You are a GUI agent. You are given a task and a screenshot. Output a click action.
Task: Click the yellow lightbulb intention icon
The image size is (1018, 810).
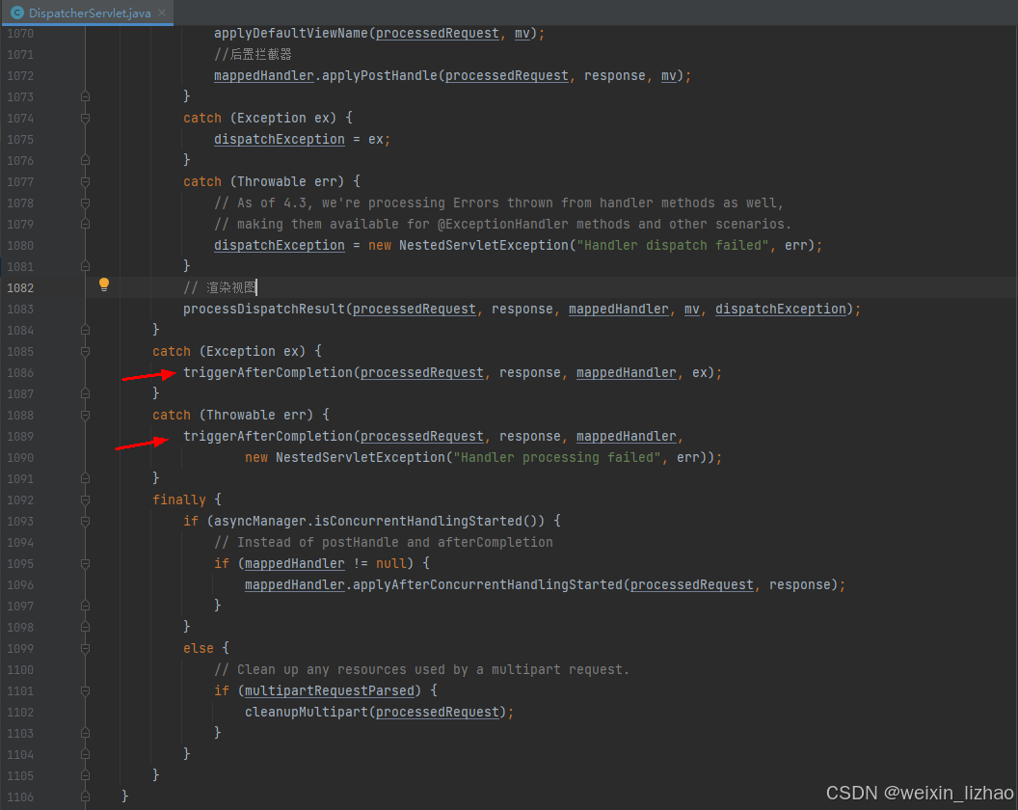tap(104, 284)
